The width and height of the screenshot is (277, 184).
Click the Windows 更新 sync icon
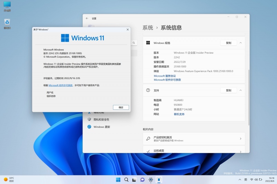coord(89,127)
